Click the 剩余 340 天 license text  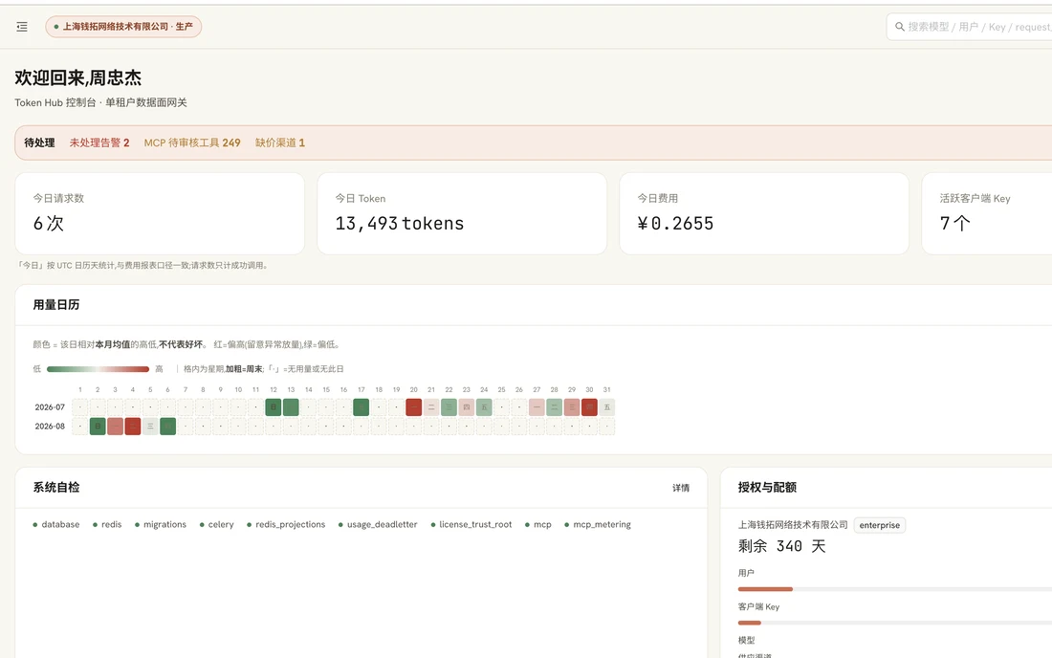781,546
